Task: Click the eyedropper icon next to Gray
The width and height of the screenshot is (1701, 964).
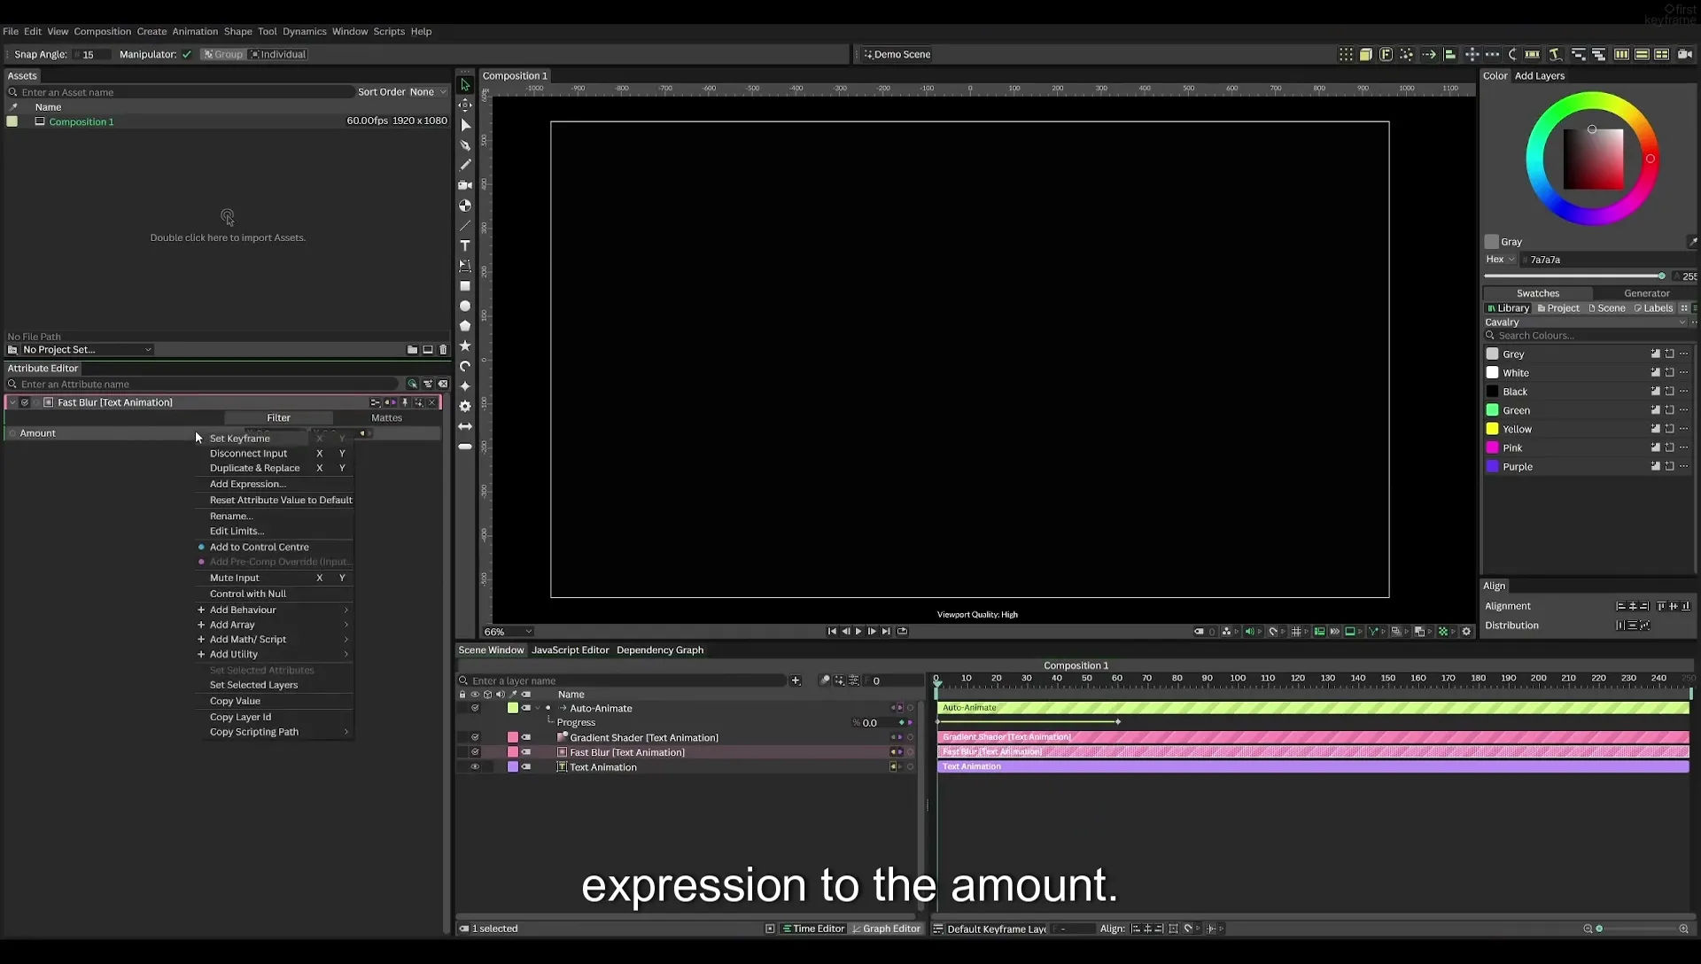Action: [x=1691, y=241]
